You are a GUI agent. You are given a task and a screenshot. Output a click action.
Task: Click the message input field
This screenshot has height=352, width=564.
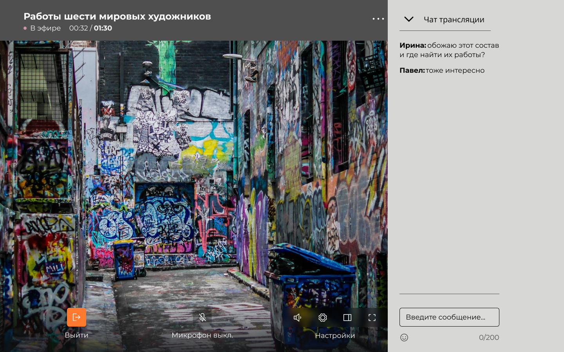click(449, 317)
